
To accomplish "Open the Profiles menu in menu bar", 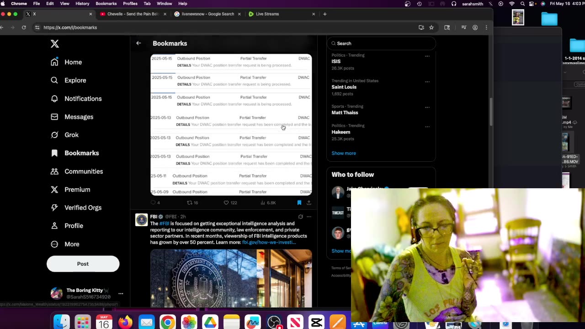I will [x=130, y=4].
